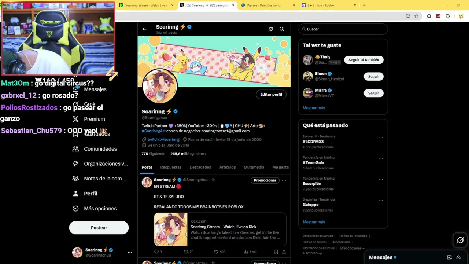Click Promocionar on the EN STREAM post
Image resolution: width=469 pixels, height=264 pixels.
coord(265,180)
